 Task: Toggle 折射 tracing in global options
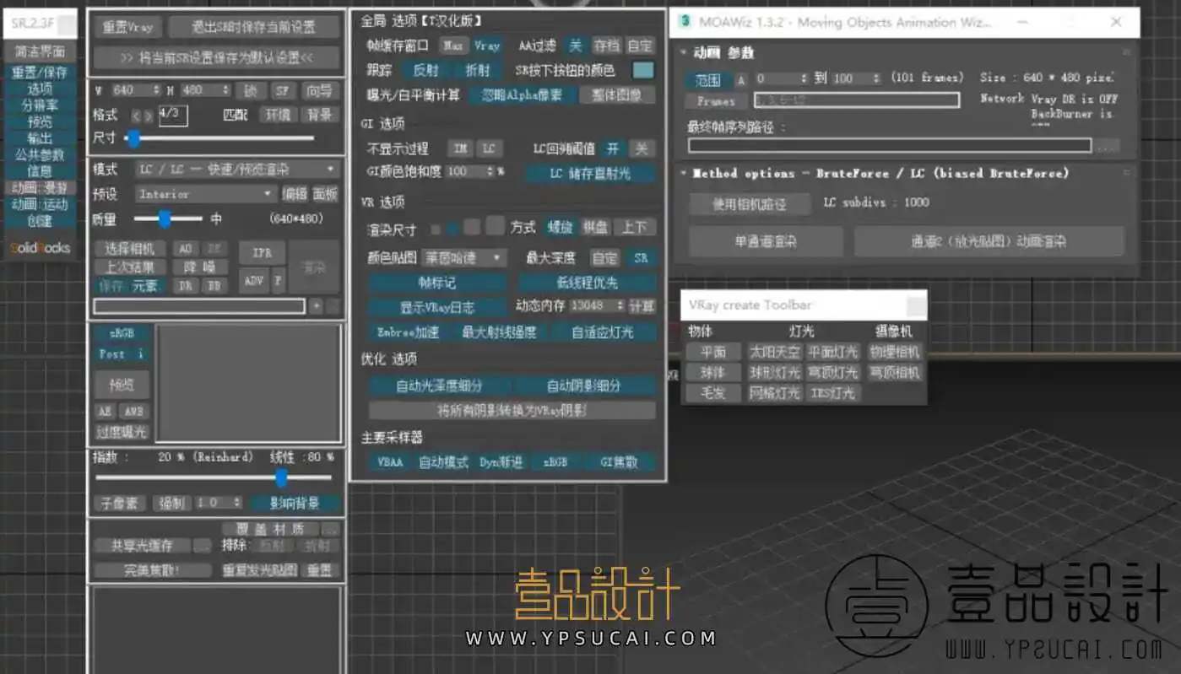coord(478,70)
